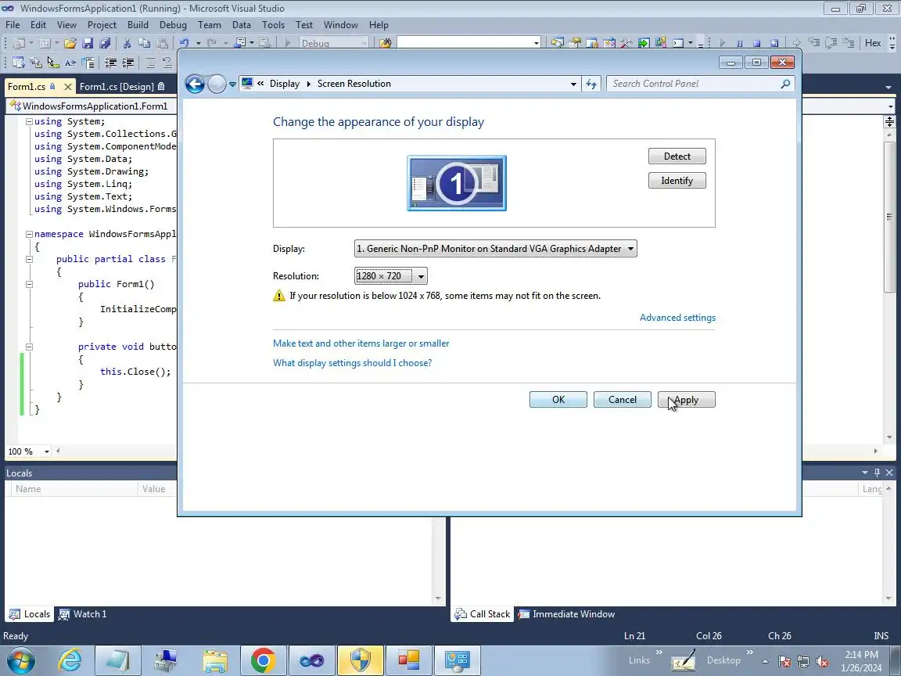Open the Debug menu
The width and height of the screenshot is (901, 676).
pos(173,25)
